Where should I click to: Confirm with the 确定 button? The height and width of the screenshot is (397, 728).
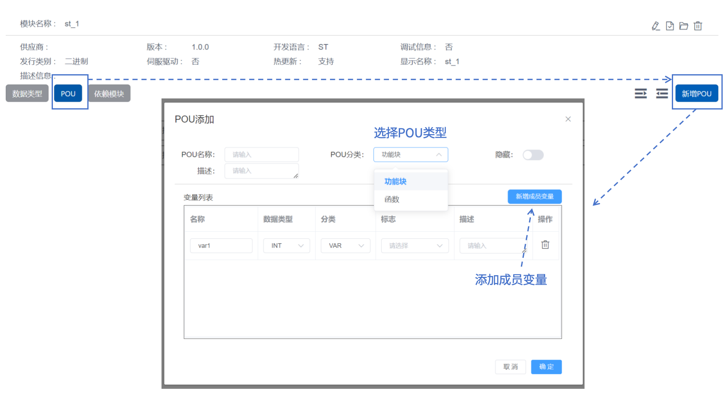click(x=546, y=367)
